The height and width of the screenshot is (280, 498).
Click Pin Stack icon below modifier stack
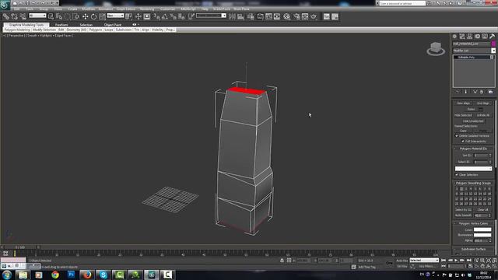pyautogui.click(x=458, y=92)
